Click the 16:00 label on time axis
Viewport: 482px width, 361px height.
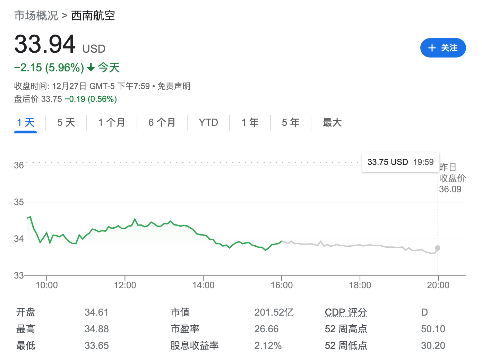pyautogui.click(x=282, y=285)
